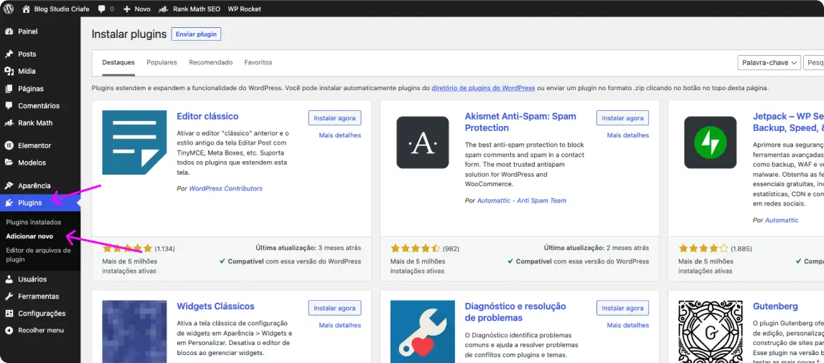Click the Akismet plugin logo

(423, 142)
